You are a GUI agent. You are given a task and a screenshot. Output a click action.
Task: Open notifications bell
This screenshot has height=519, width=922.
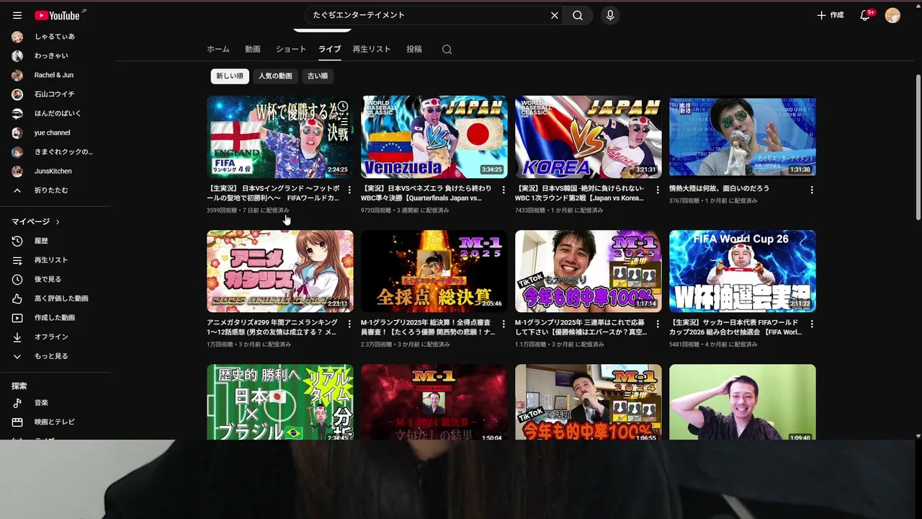865,15
